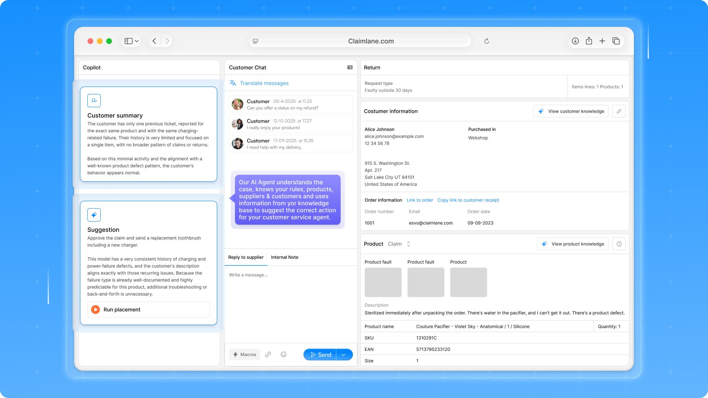Open the downloads icon in browser toolbar
Screen dimensions: 708x398
(575, 41)
